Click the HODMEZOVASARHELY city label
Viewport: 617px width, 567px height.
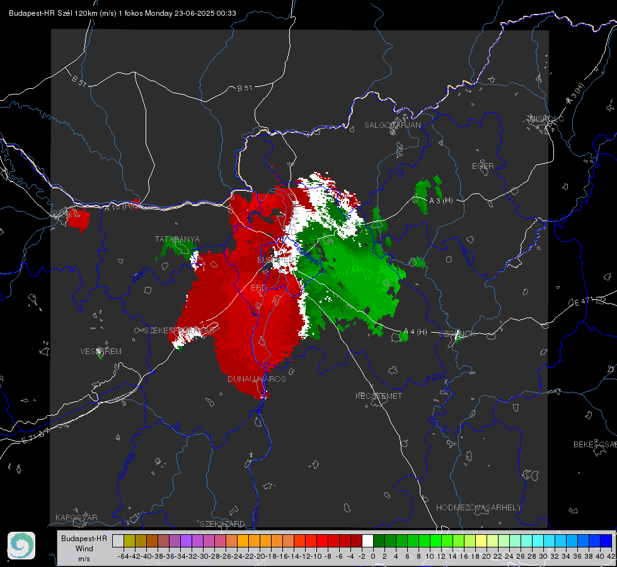point(478,508)
